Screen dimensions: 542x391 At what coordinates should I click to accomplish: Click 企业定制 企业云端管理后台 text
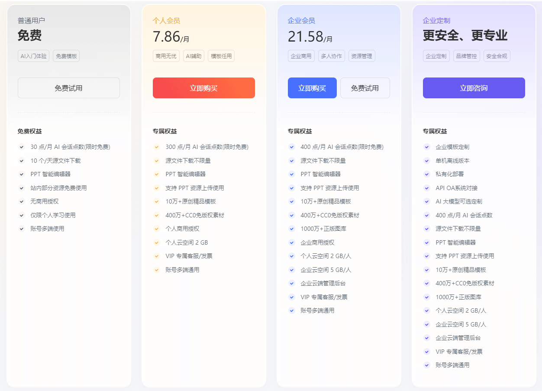pyautogui.click(x=458, y=338)
